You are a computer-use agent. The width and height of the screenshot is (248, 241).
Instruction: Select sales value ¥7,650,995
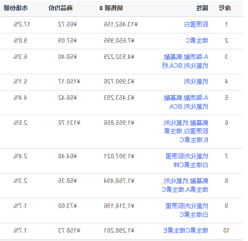119,41
